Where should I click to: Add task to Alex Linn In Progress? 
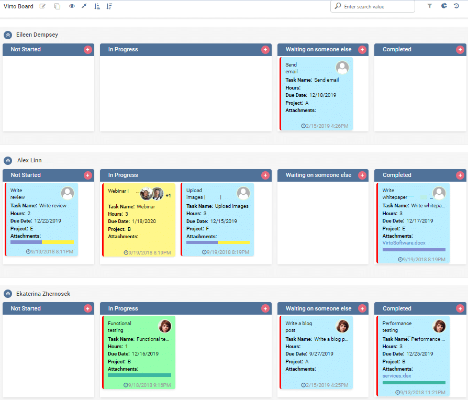point(265,175)
